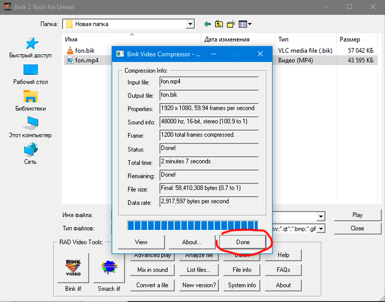Viewport: 385px width, 302px height.
Task: Click the System info button
Action: [242, 285]
